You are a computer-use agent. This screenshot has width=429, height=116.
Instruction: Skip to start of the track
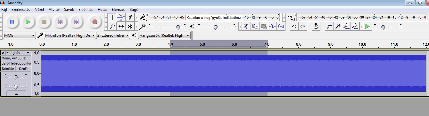[x=60, y=22]
